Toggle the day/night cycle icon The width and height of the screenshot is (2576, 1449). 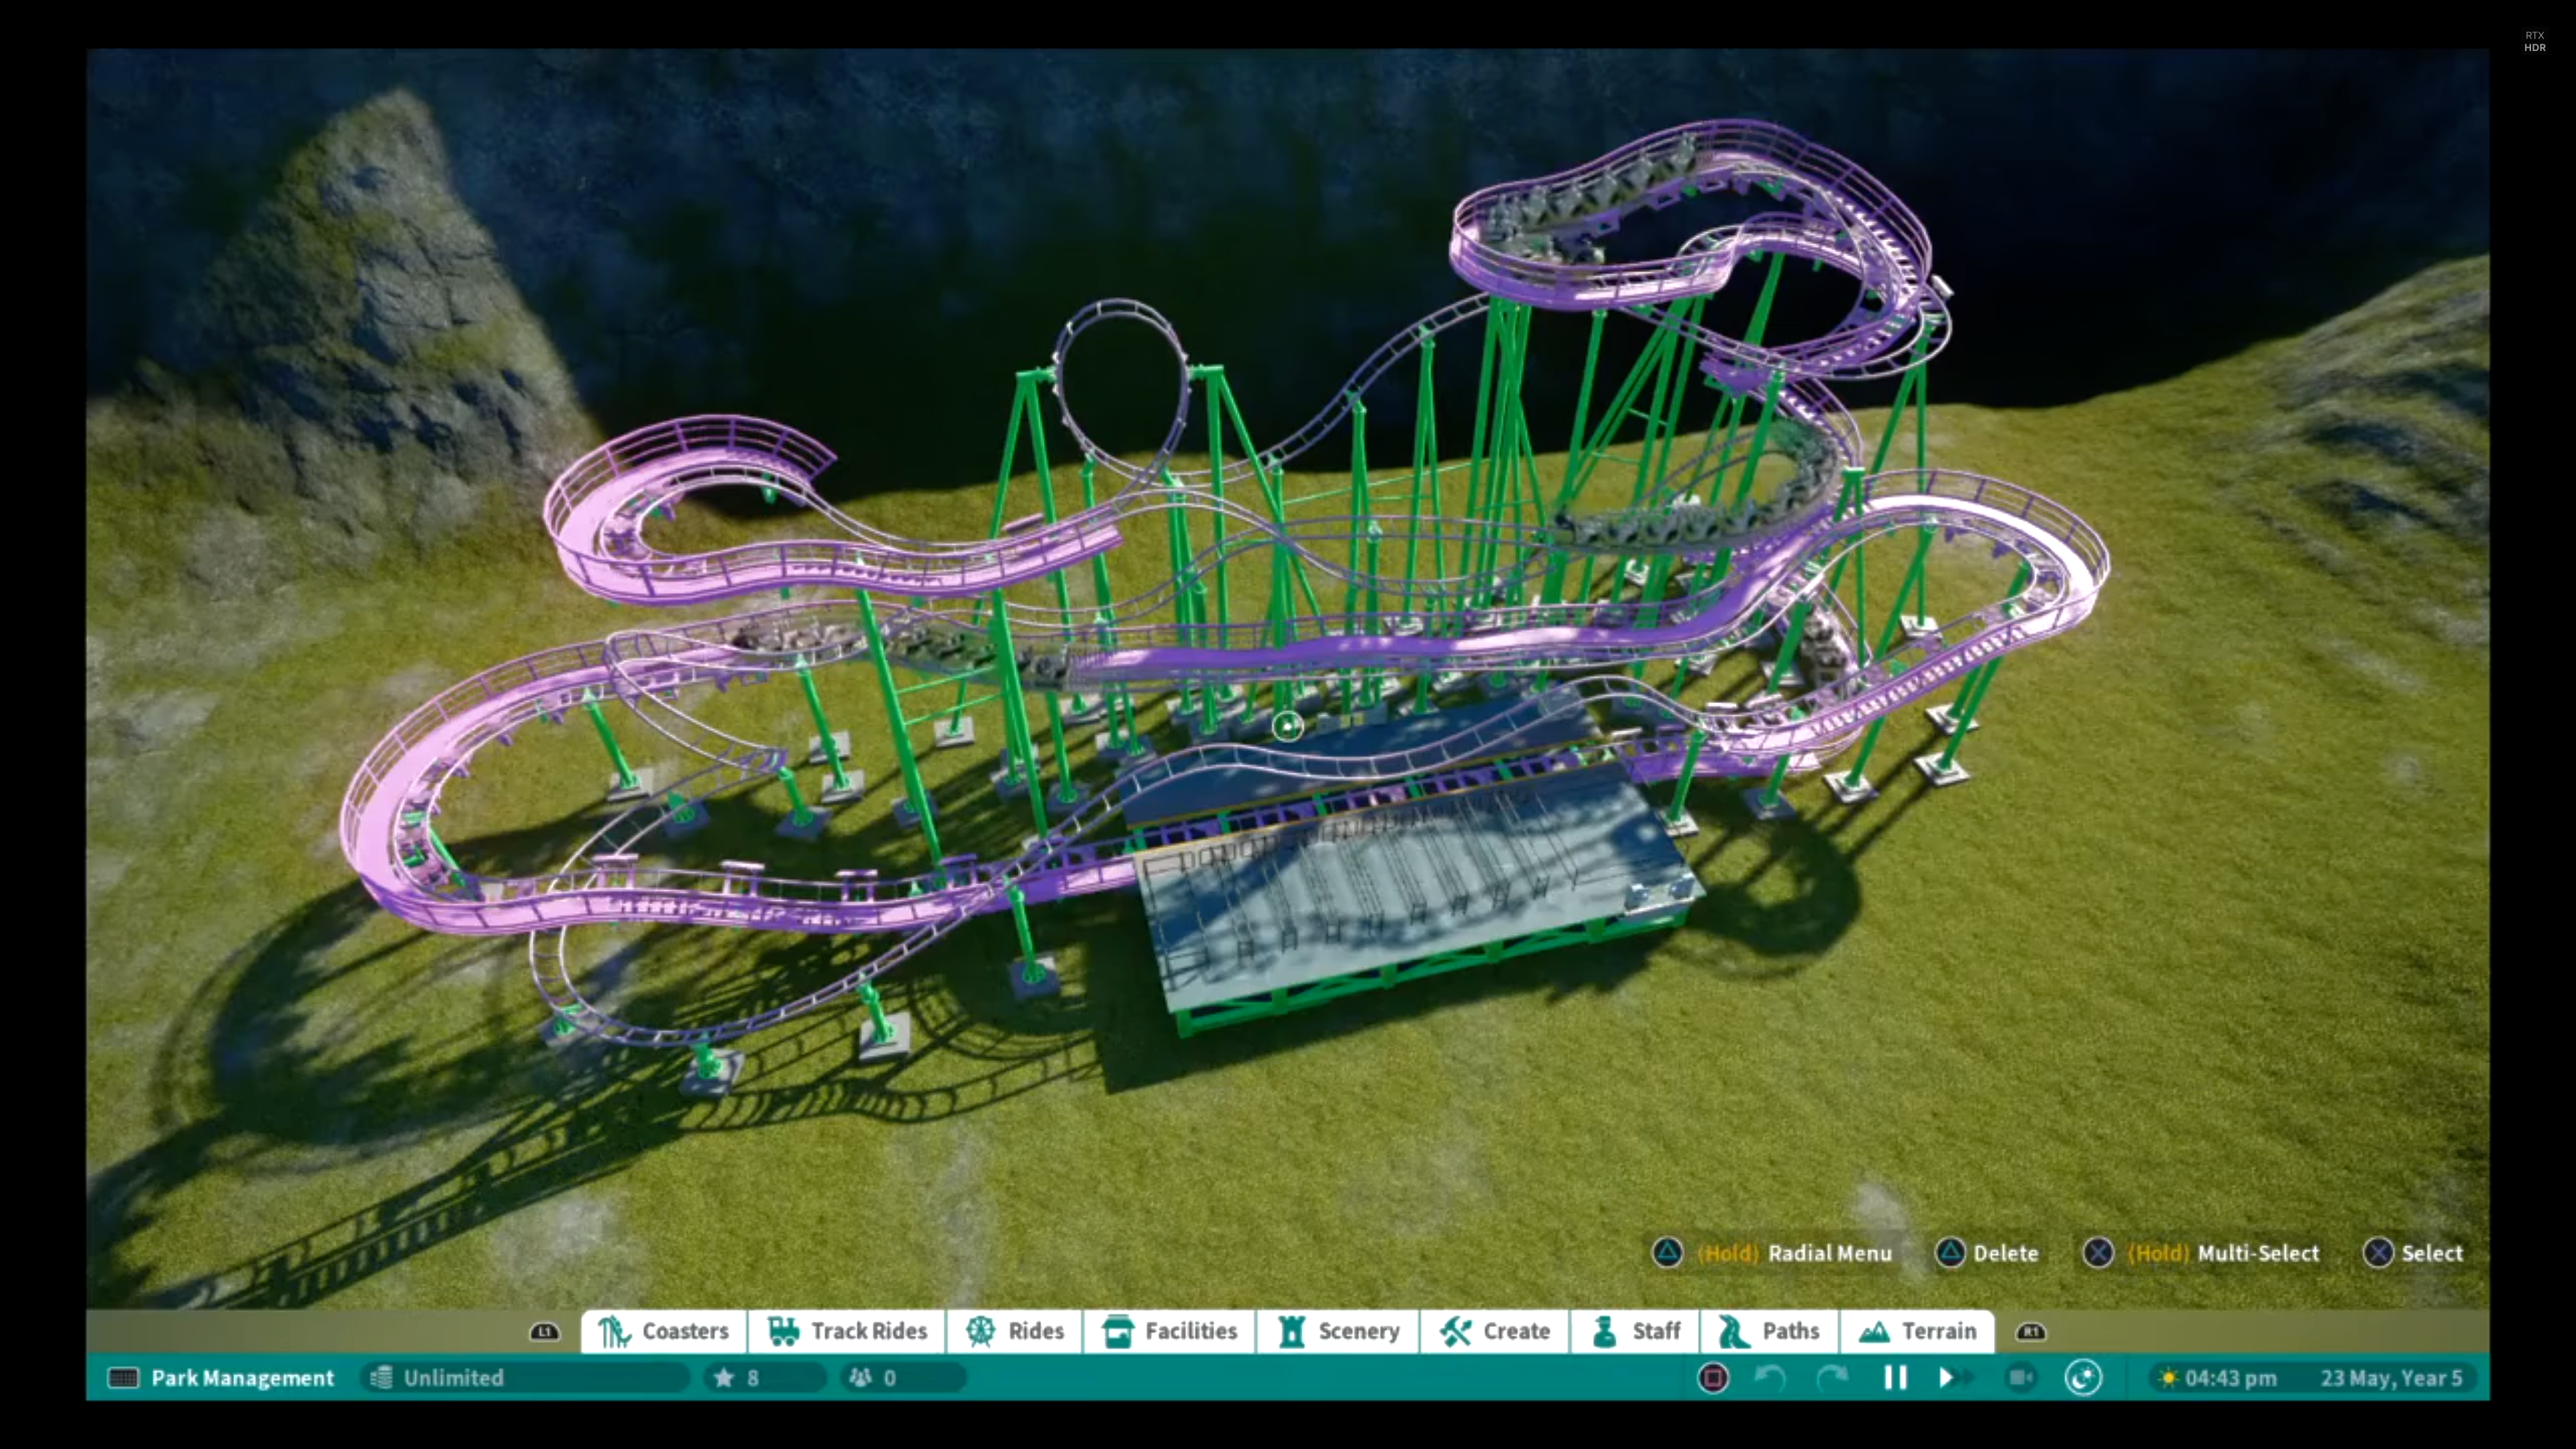coord(2083,1378)
